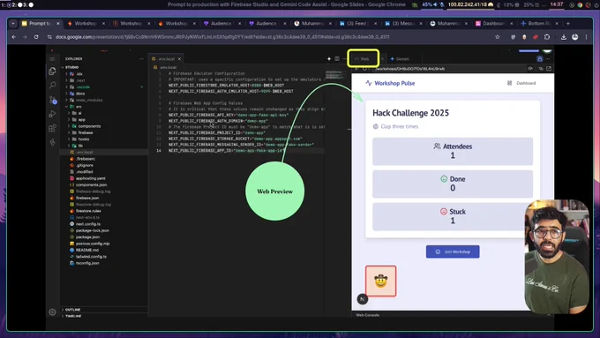This screenshot has width=600, height=338.
Task: Click the hamburger menu atop activity bar
Action: pyautogui.click(x=52, y=59)
